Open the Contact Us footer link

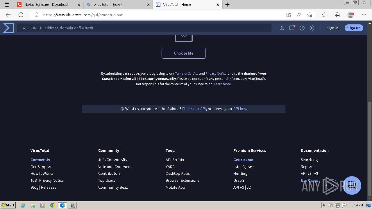(40, 160)
